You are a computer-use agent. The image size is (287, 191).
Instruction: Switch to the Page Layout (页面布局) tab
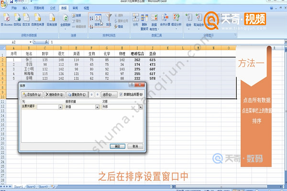pyautogui.click(x=39, y=8)
